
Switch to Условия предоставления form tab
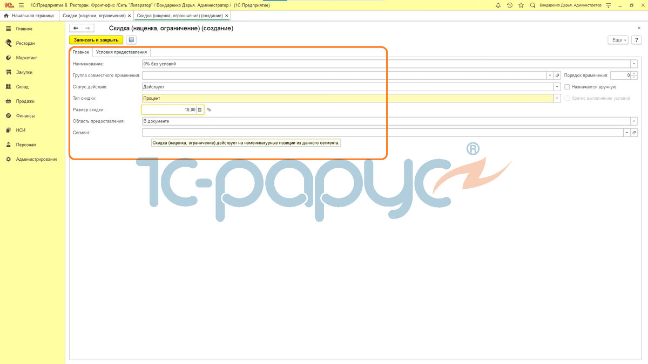click(122, 52)
